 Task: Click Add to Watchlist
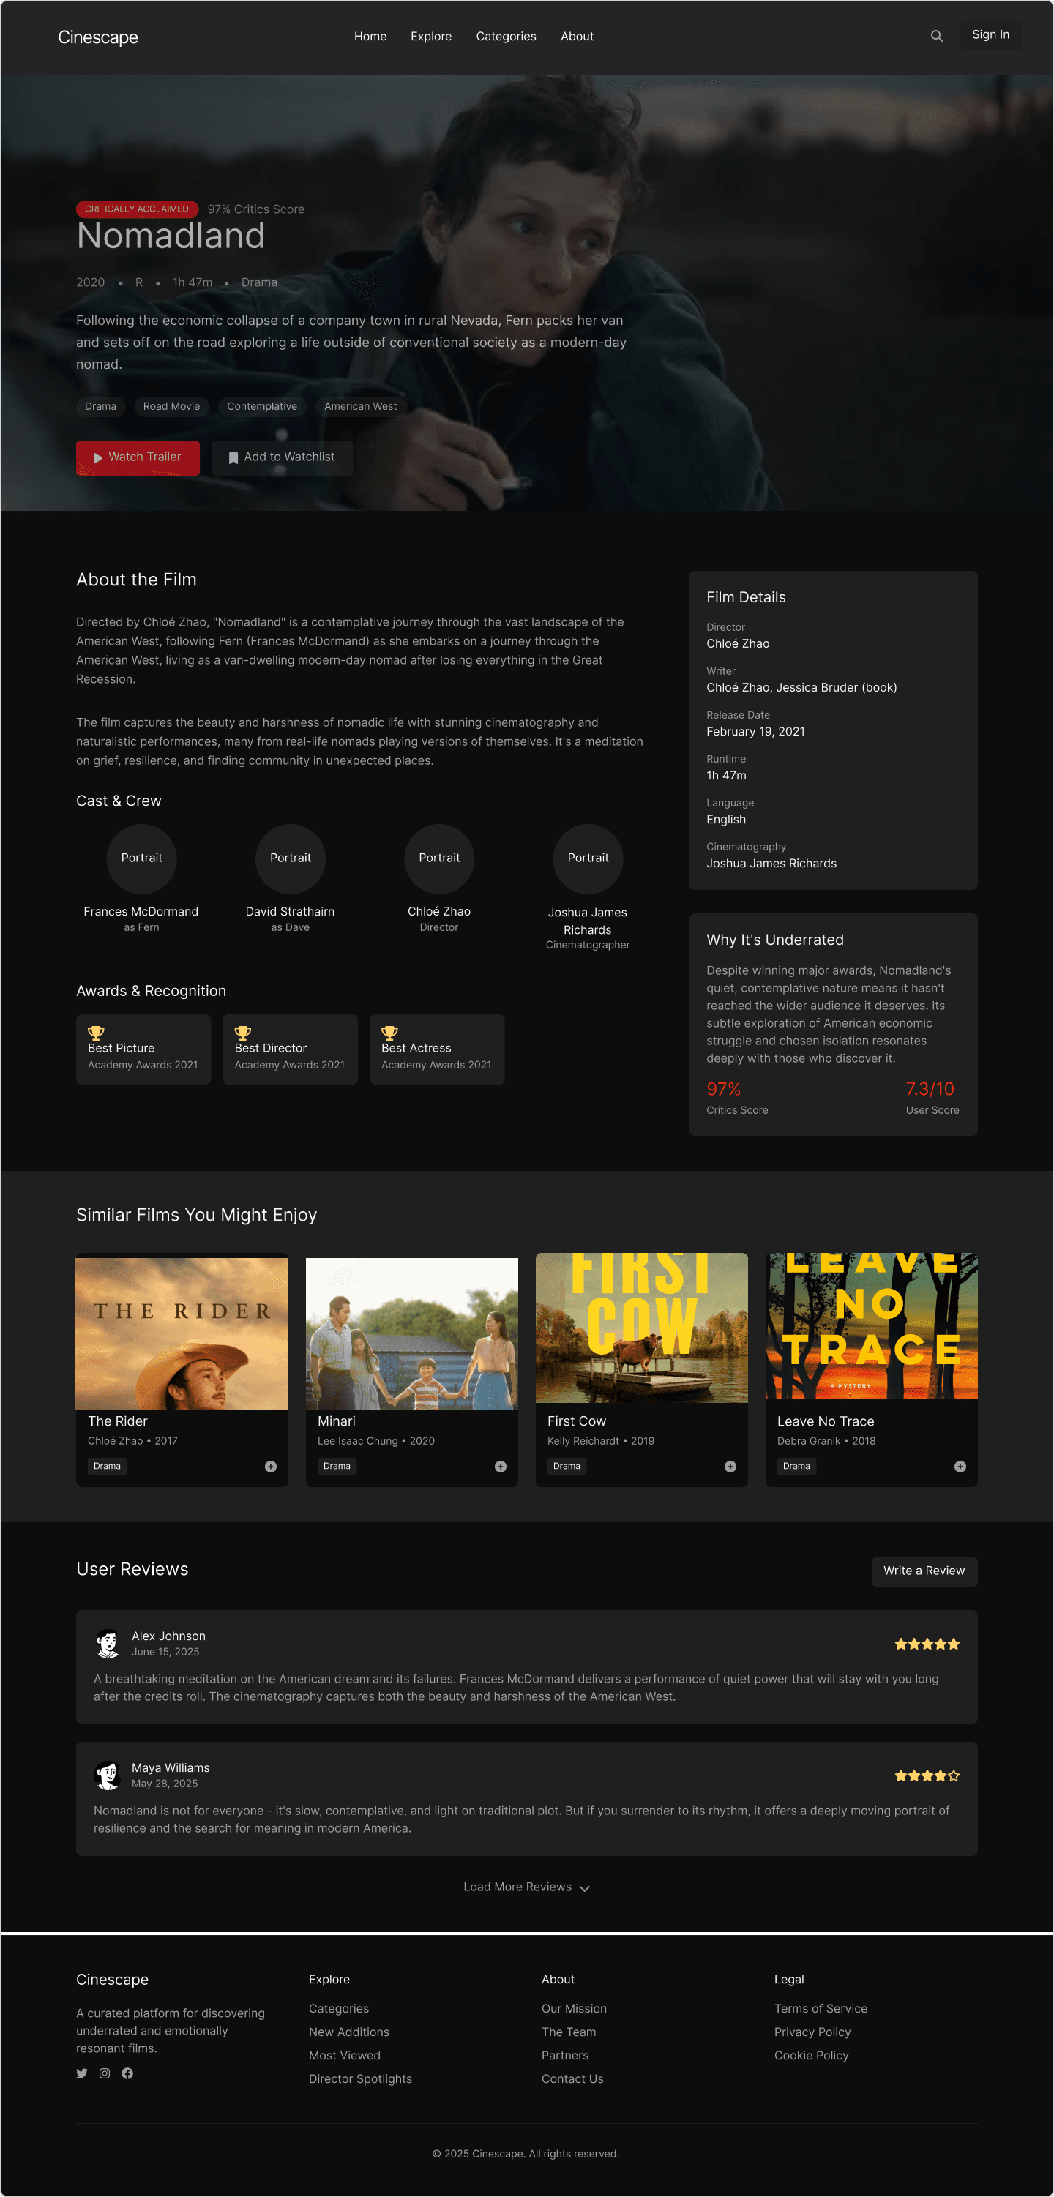point(283,457)
